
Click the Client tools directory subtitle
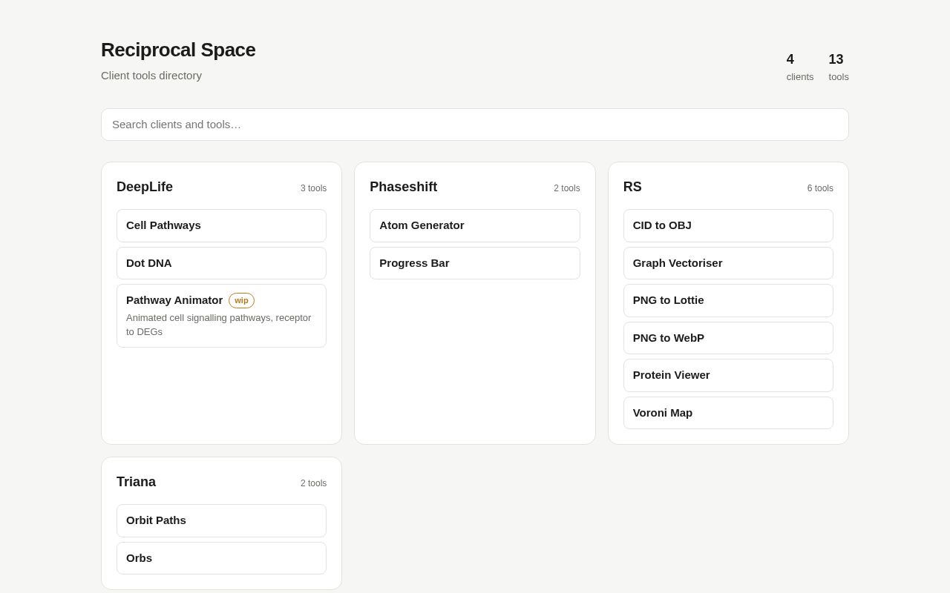click(x=151, y=76)
